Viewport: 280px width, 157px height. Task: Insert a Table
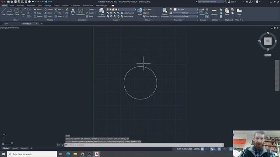click(89, 17)
